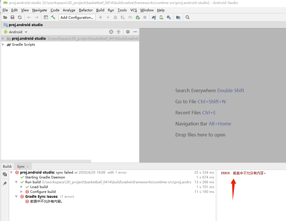Image resolution: width=286 pixels, height=221 pixels.
Task: Open the Tools menu
Action: pyautogui.click(x=122, y=10)
